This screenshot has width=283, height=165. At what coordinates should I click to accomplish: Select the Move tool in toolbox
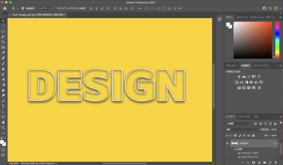pyautogui.click(x=3, y=20)
